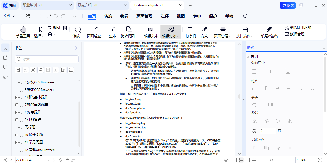Select the 高亮 highlight tool

(x=204, y=32)
